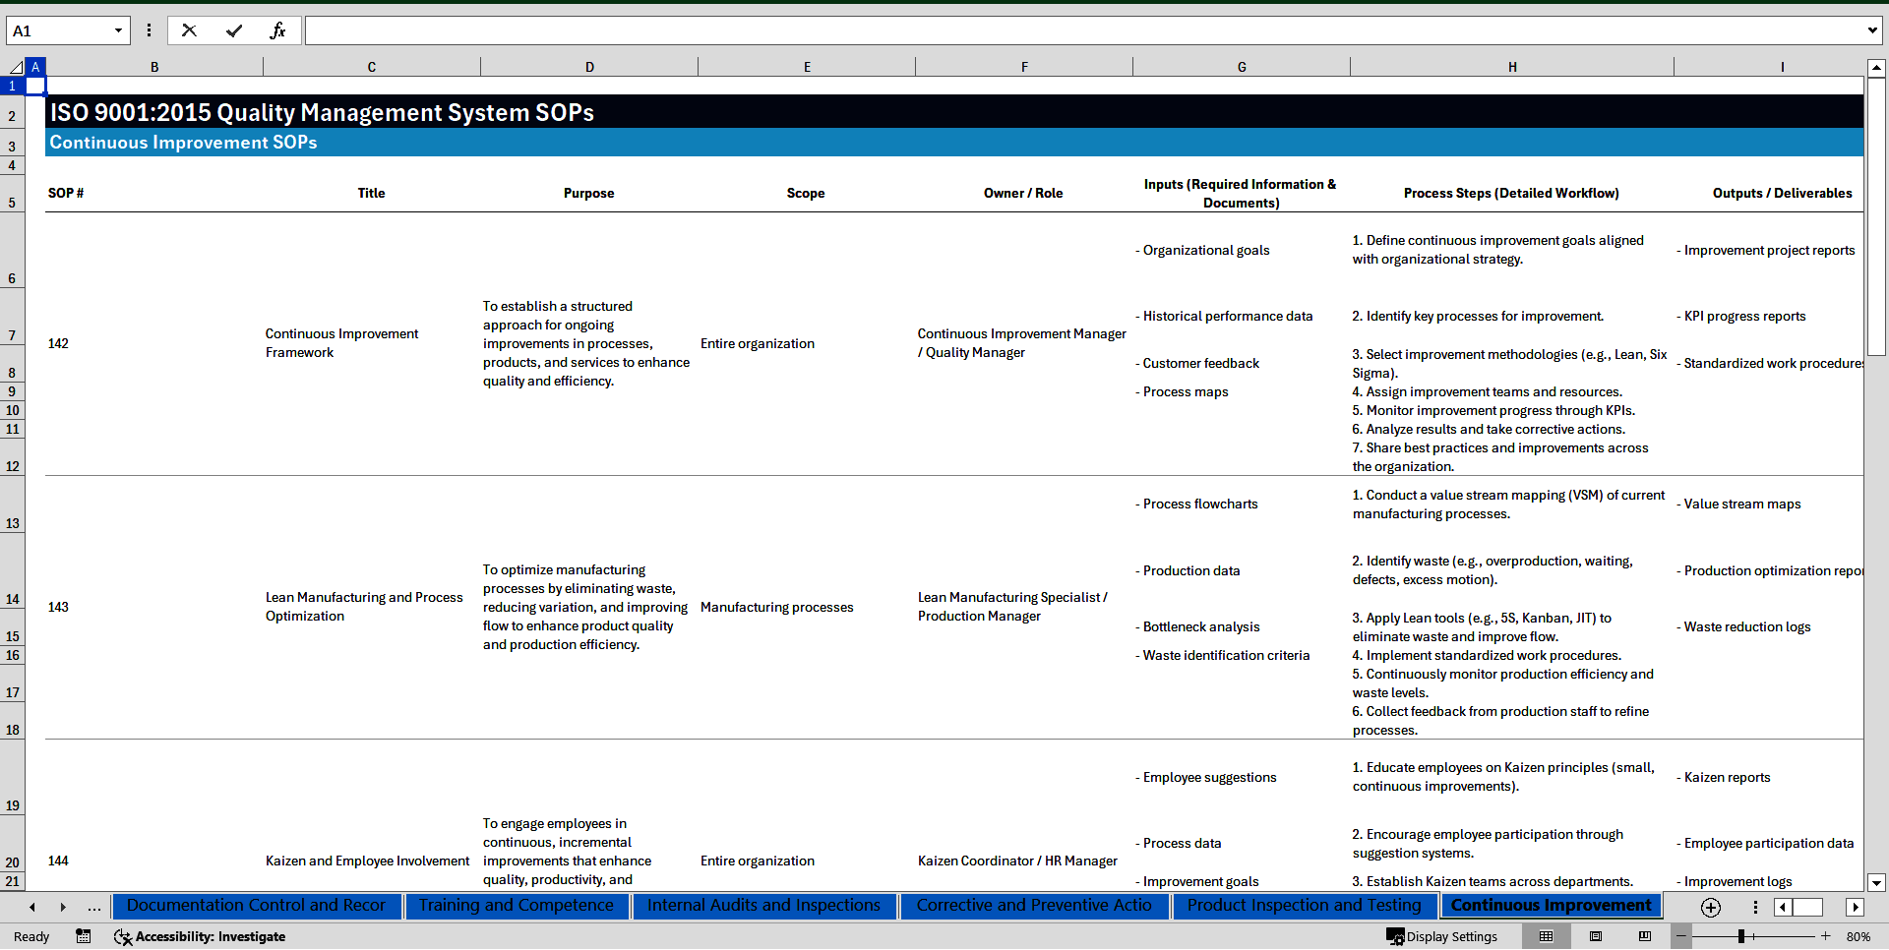Click the macro recording status bar icon
Screen dimensions: 1889x950
[x=84, y=936]
